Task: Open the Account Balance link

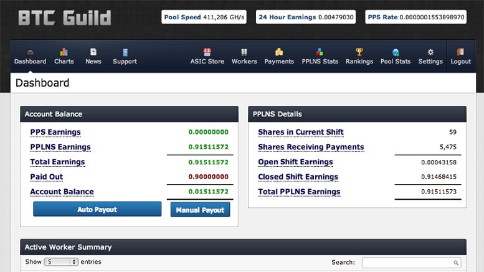Action: (62, 192)
